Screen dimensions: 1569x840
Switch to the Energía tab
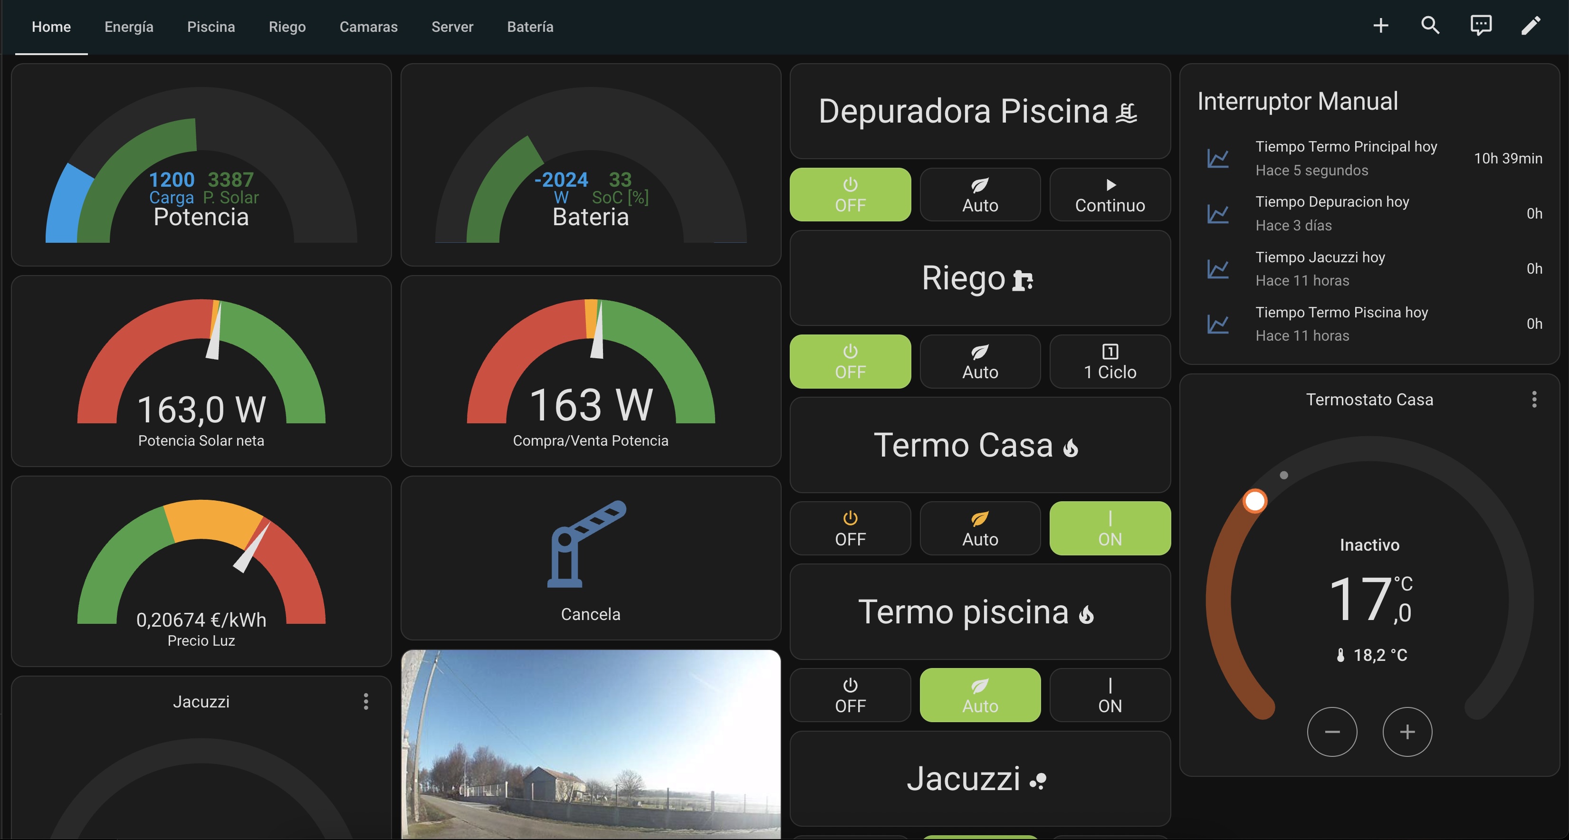click(x=128, y=27)
